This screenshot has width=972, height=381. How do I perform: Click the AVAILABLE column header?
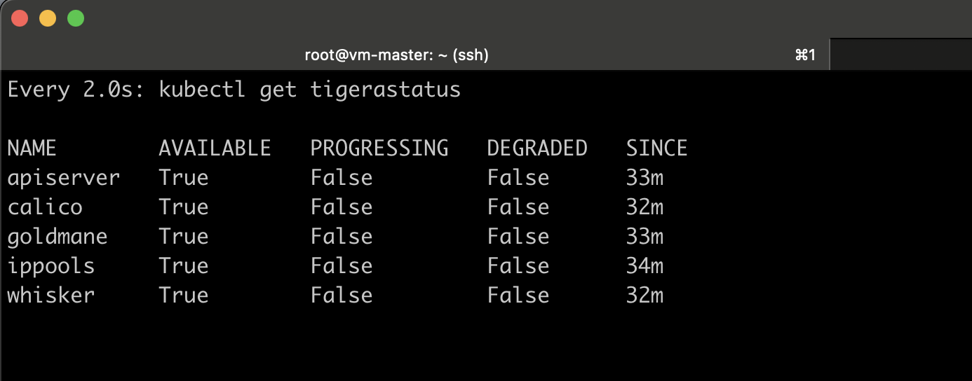[215, 148]
